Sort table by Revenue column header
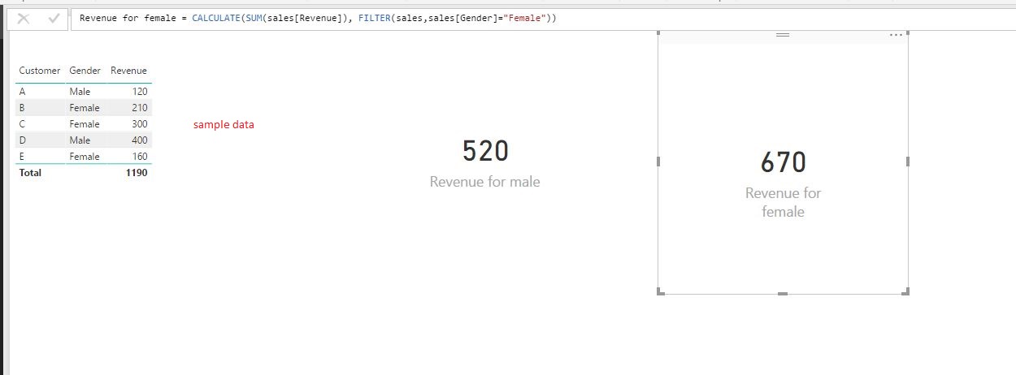Image resolution: width=1016 pixels, height=375 pixels. pos(129,71)
